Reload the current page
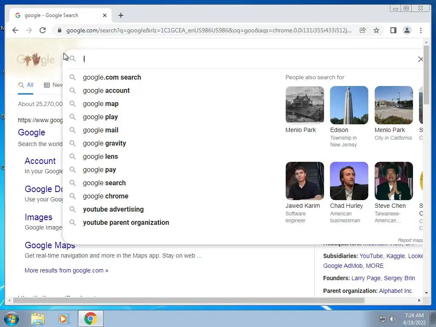This screenshot has width=436, height=327. click(x=43, y=30)
